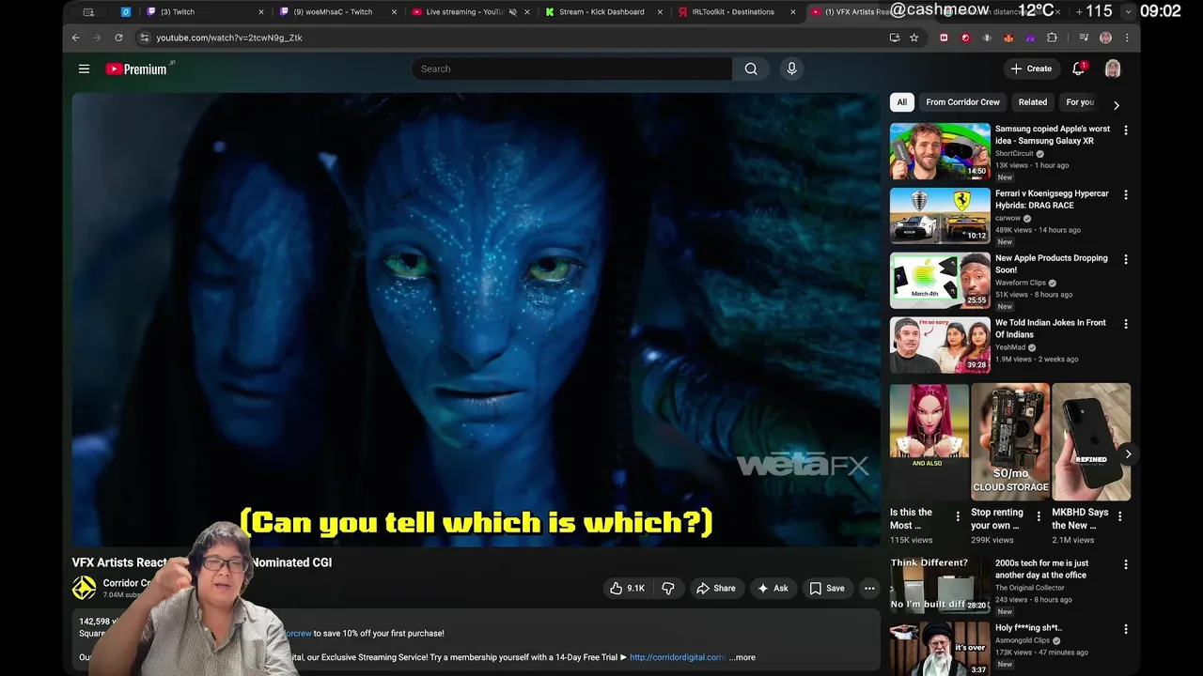Click the Create button
Screen dimensions: 1203x676
point(1031,69)
